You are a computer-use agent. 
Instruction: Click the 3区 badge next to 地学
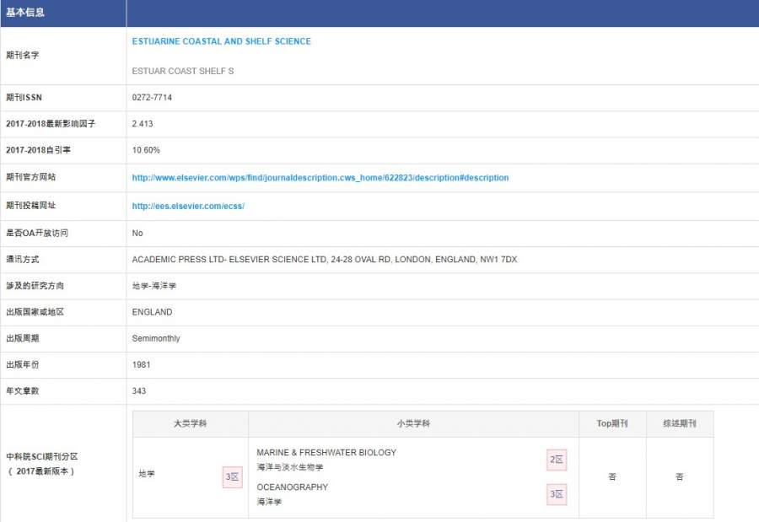232,477
